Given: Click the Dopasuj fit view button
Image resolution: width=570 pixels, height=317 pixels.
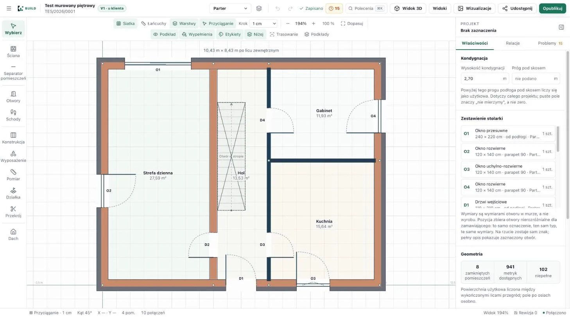Looking at the screenshot, I should coord(352,23).
